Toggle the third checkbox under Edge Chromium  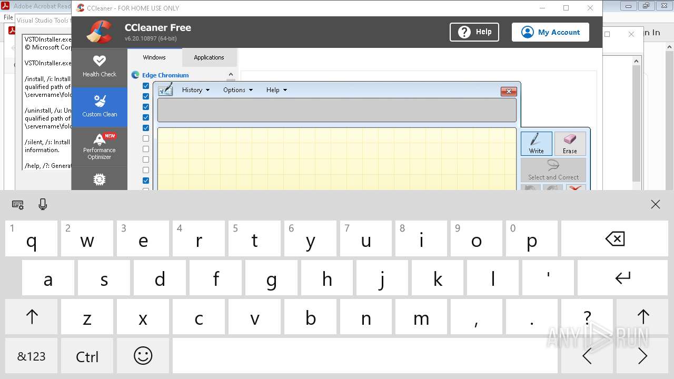[x=146, y=107]
